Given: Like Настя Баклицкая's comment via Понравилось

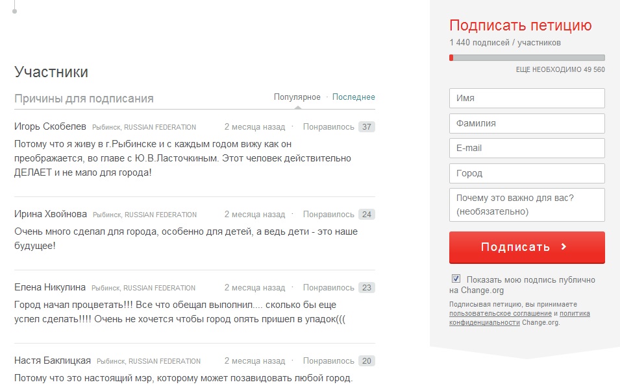Looking at the screenshot, I should click(329, 361).
